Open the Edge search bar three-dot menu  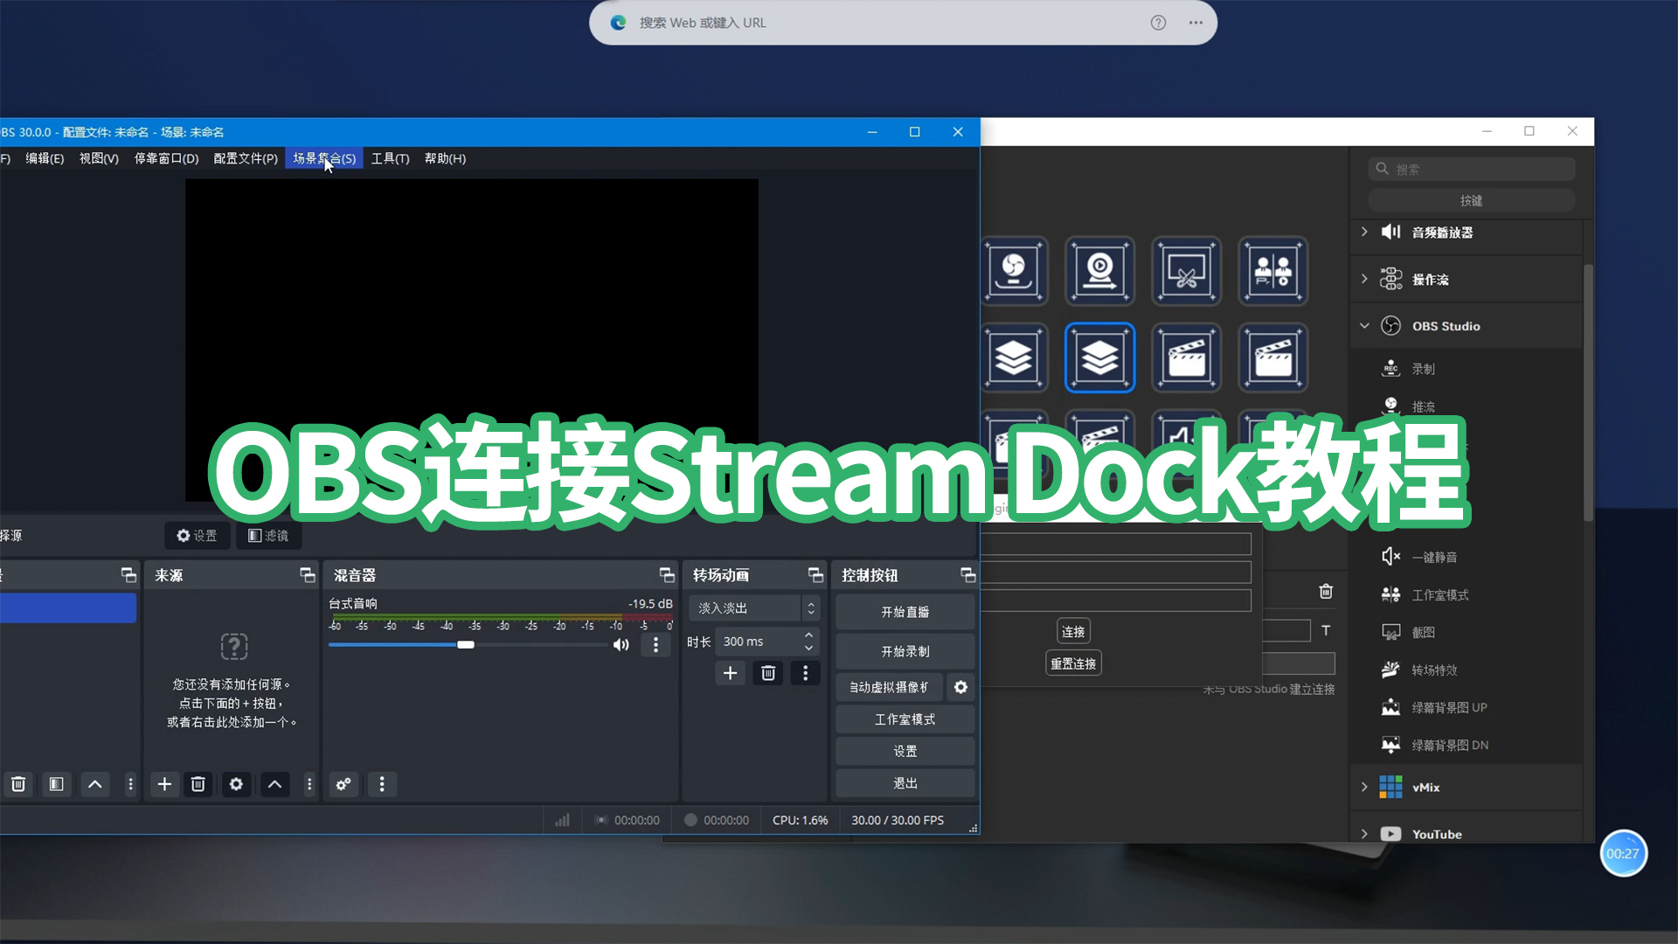tap(1196, 23)
